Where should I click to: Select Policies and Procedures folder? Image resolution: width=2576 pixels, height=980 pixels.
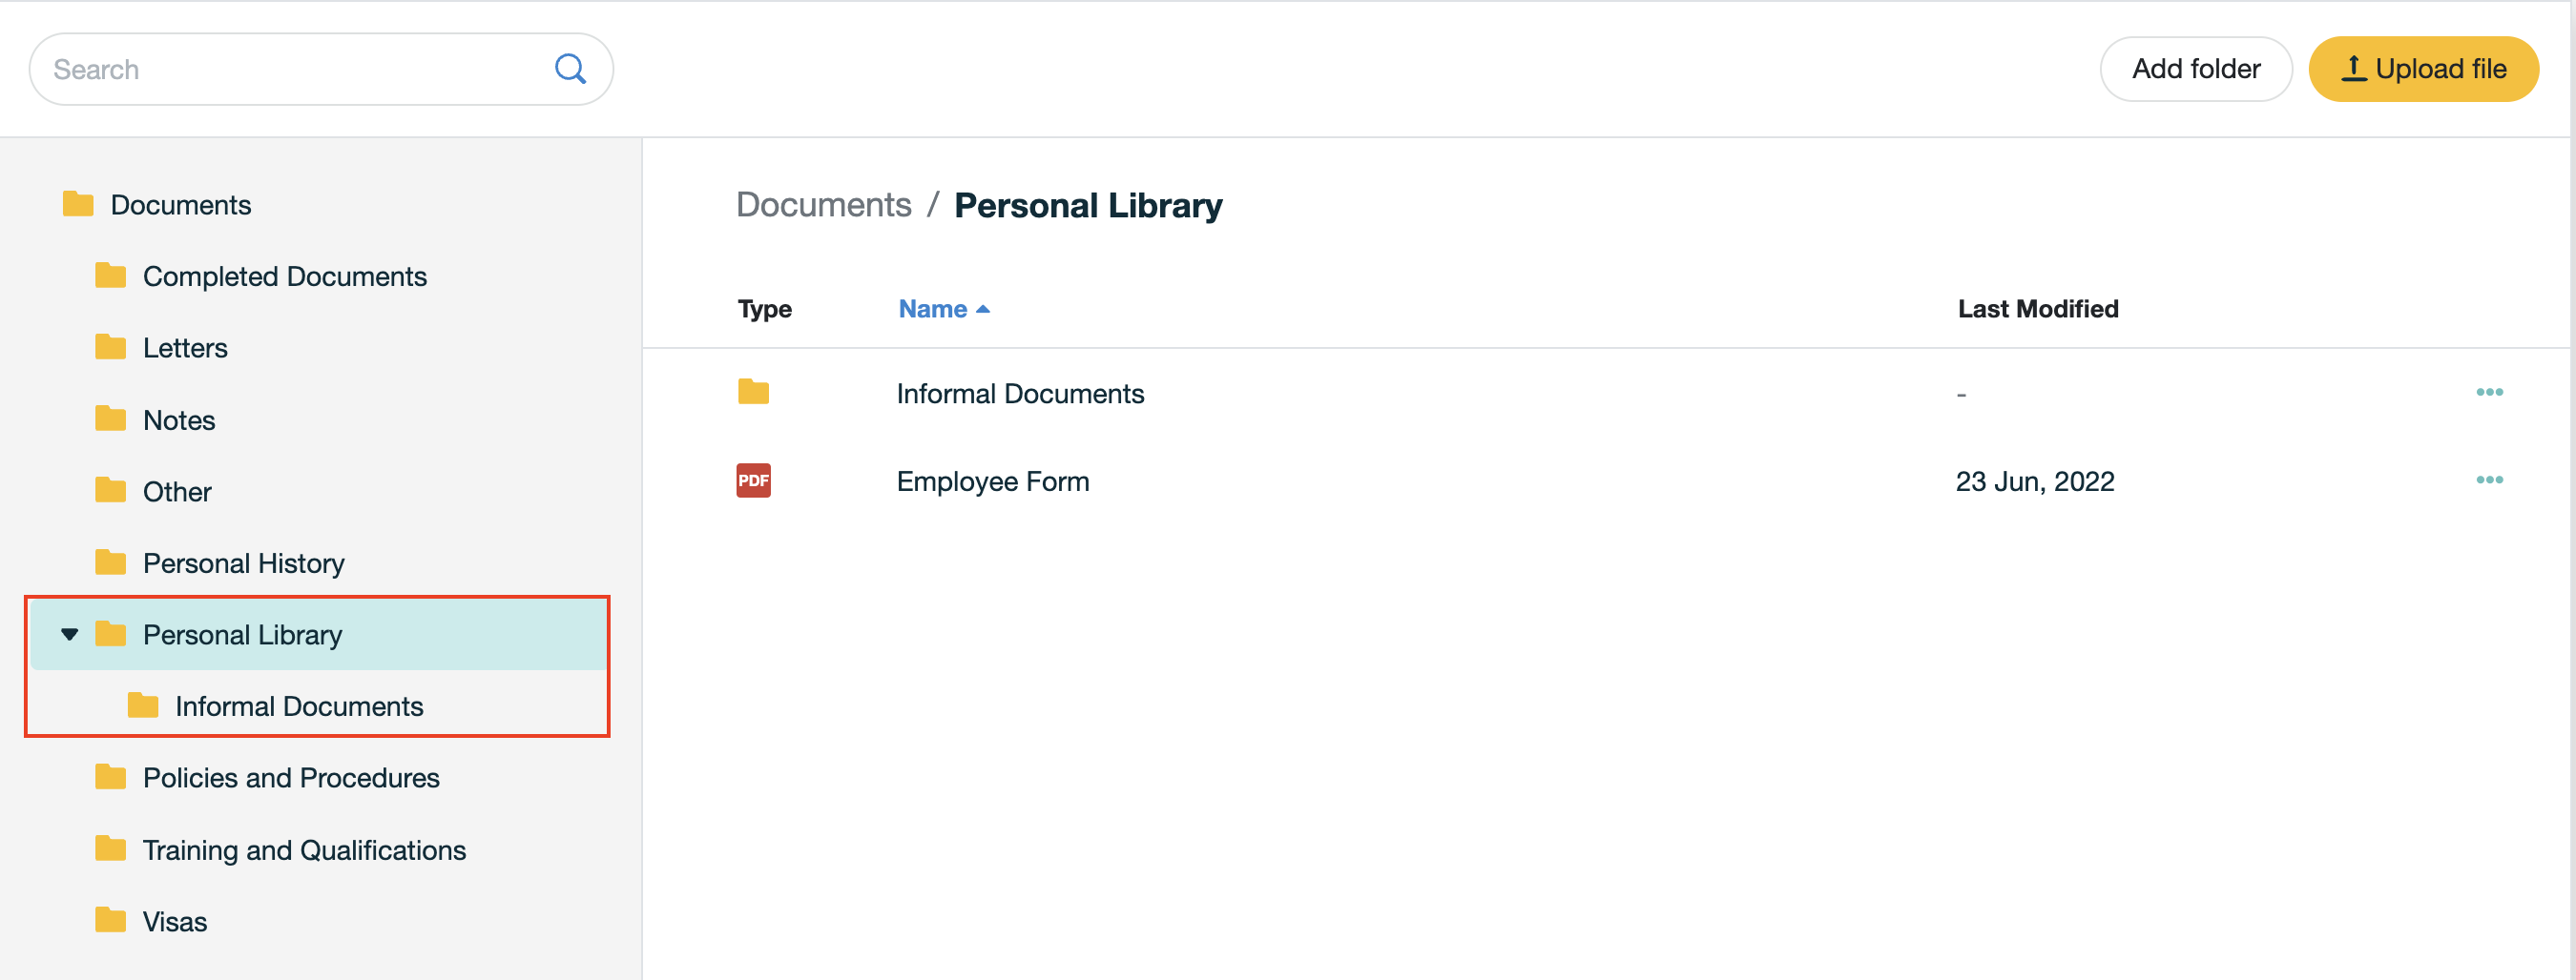[x=291, y=777]
